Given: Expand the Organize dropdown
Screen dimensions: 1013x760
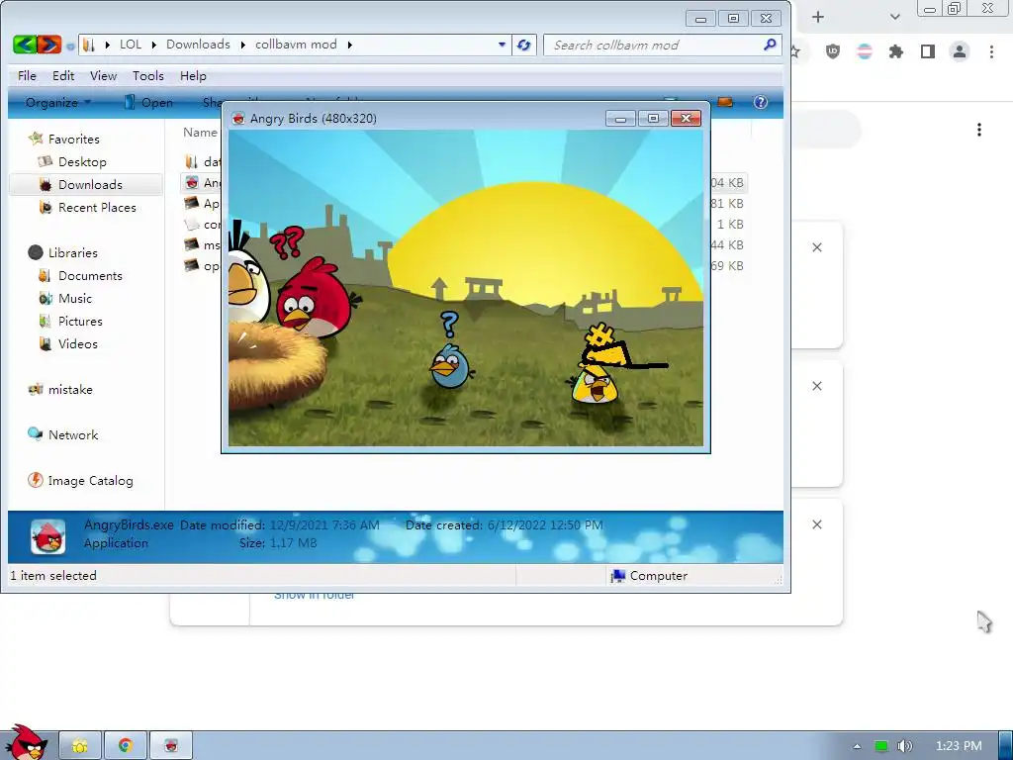Looking at the screenshot, I should click(58, 103).
